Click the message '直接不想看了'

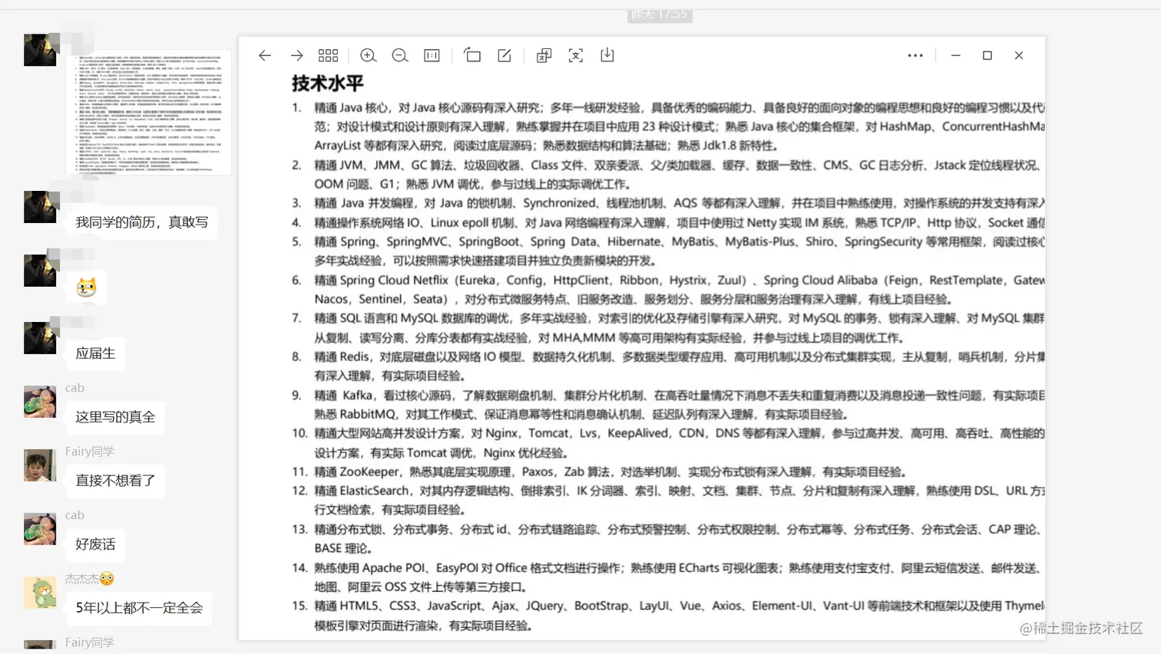[x=115, y=481]
